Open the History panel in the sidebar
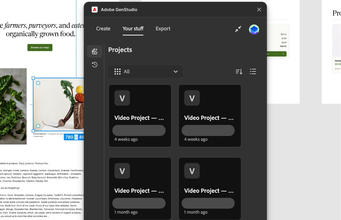This screenshot has height=220, width=341. [94, 64]
